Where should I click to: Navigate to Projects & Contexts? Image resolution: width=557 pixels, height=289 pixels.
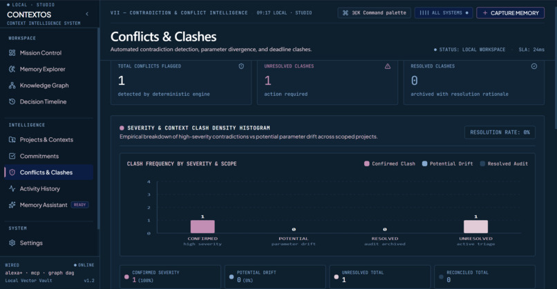[x=48, y=140]
